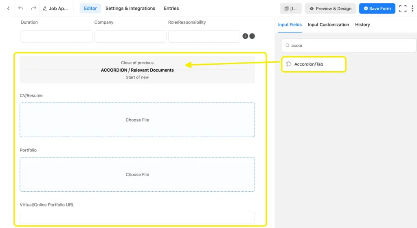The image size is (417, 228).
Task: Open Preview & Design
Action: pos(330,9)
